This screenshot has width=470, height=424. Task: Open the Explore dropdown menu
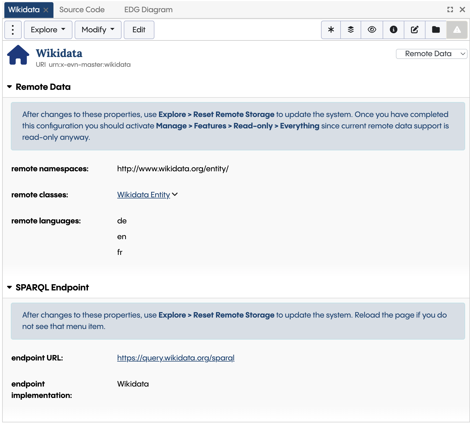pos(48,30)
